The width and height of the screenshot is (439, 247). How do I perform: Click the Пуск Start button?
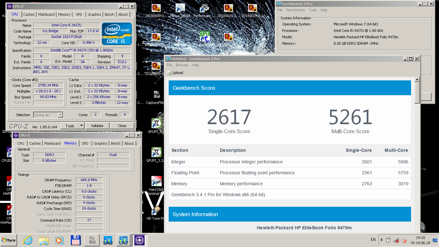[9, 240]
